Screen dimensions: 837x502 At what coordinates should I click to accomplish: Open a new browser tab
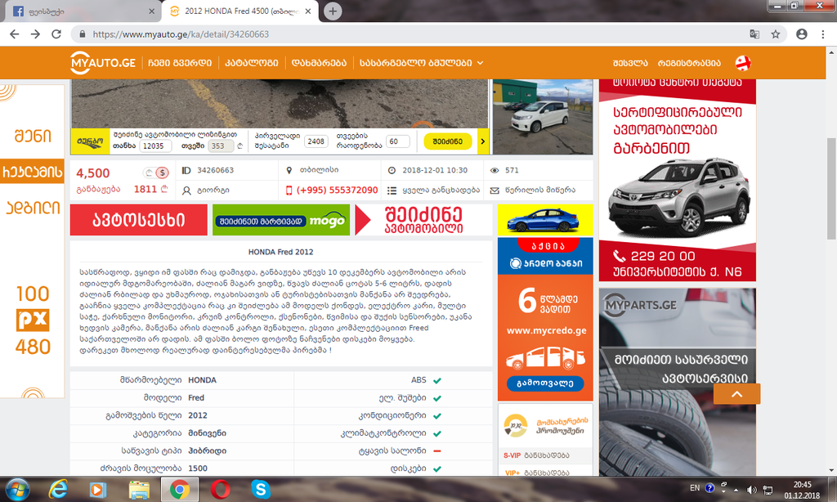[333, 11]
